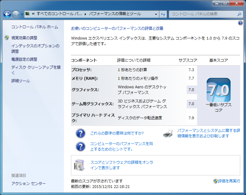This screenshot has height=195, width=246.
Task: Click すべてのコントロール パ... breadcrumb
Action: point(59,14)
